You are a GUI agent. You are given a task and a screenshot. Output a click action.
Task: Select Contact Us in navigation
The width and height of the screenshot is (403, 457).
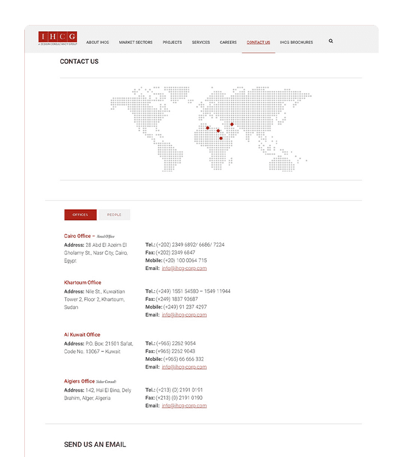[x=258, y=42]
